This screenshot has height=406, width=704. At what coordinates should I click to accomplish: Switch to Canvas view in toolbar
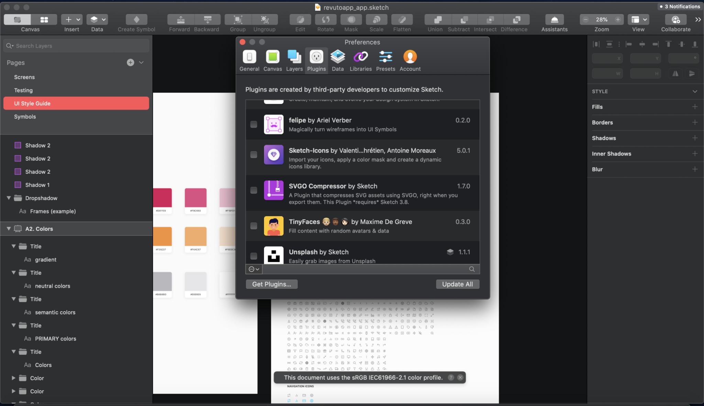point(17,20)
